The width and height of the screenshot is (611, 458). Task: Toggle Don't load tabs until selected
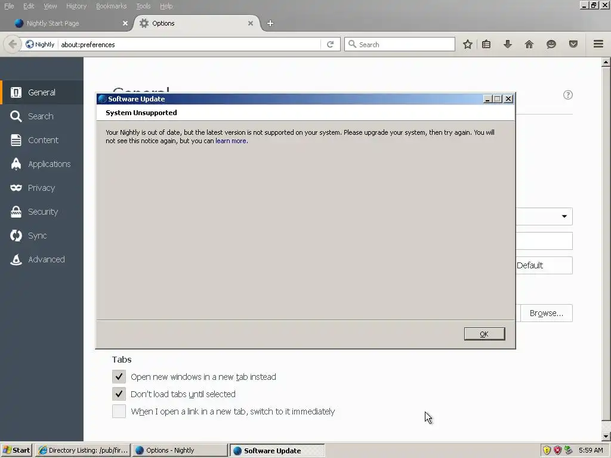(x=119, y=394)
